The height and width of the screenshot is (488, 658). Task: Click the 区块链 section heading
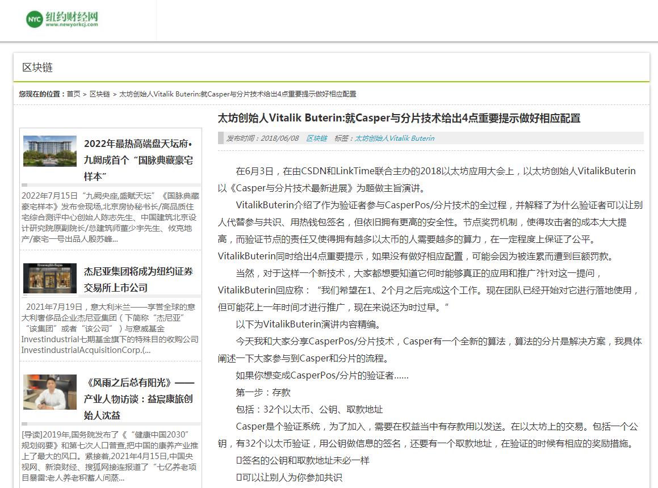click(37, 68)
